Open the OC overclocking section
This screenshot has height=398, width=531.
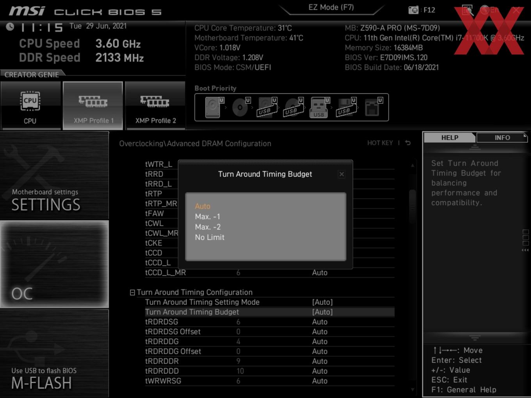pyautogui.click(x=54, y=265)
